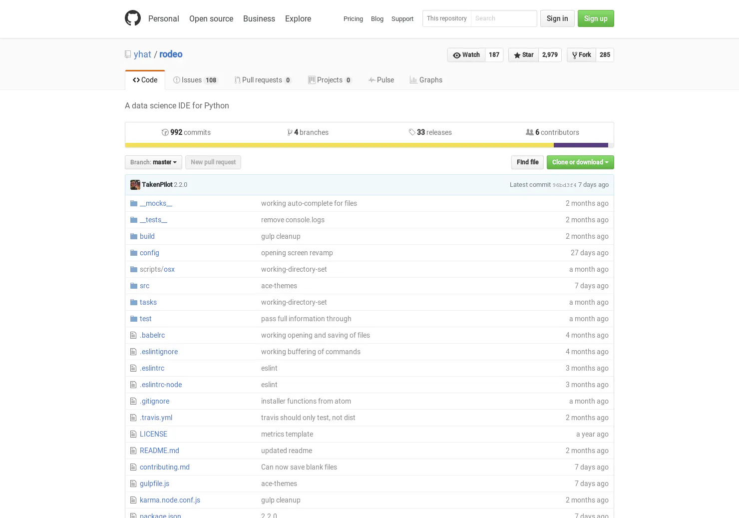
Task: Click the scripts/osx folder icon
Action: 134,269
